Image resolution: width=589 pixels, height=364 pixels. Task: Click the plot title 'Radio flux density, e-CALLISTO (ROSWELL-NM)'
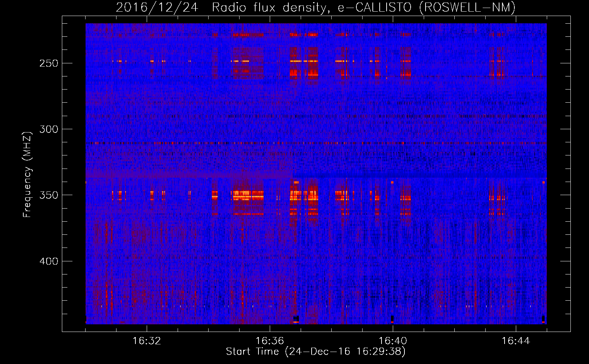pyautogui.click(x=364, y=7)
